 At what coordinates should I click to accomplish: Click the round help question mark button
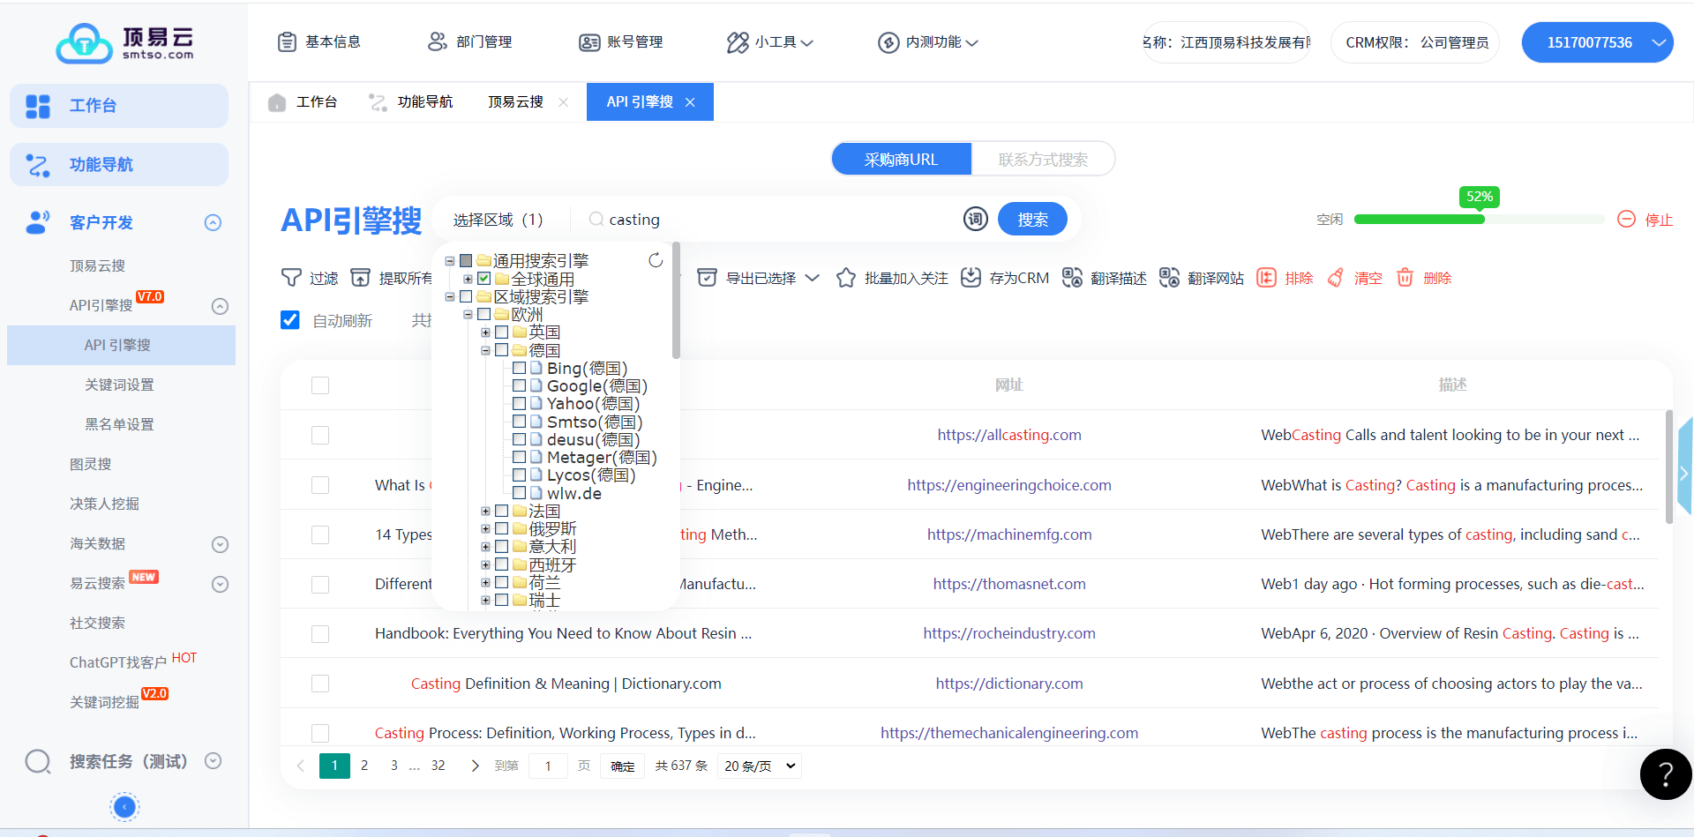(x=1665, y=774)
